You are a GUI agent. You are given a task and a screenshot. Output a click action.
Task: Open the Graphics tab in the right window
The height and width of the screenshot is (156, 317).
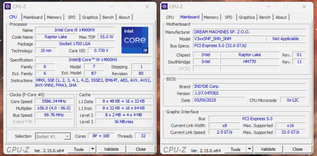pos(247,17)
